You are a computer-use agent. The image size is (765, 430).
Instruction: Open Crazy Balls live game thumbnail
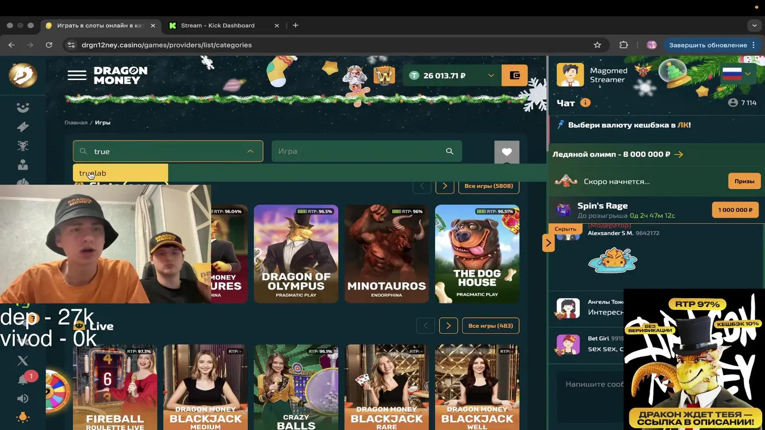point(296,387)
